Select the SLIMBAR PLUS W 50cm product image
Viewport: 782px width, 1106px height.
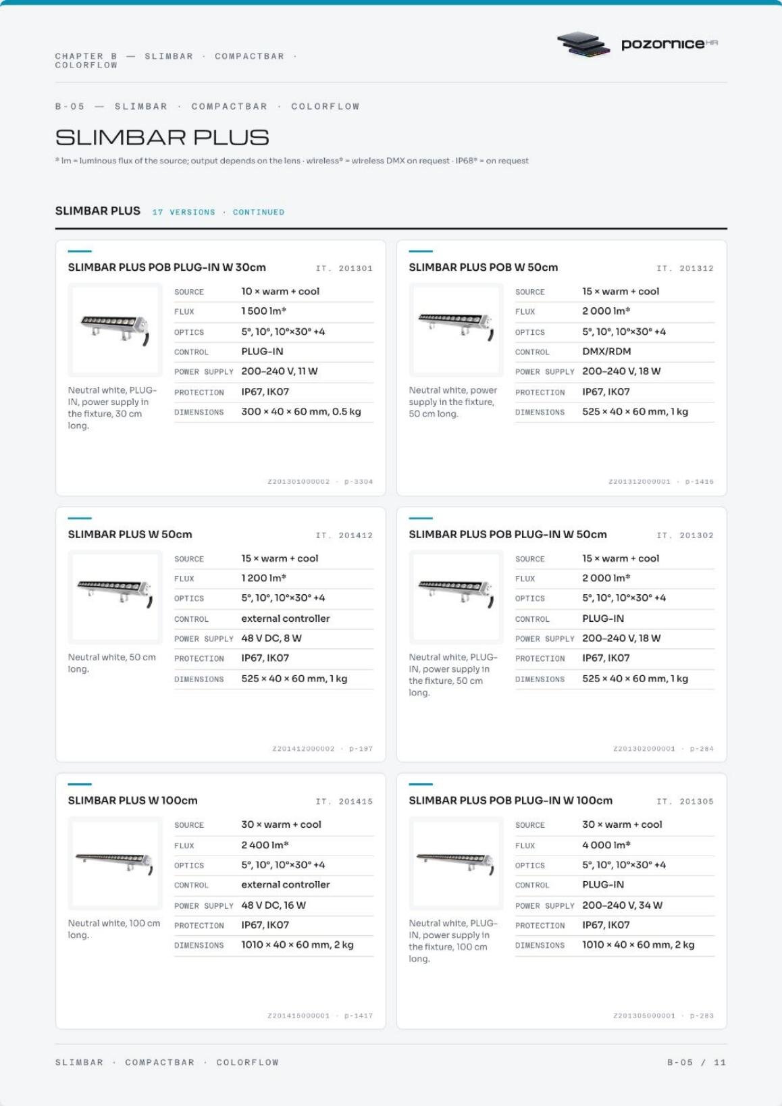point(115,596)
